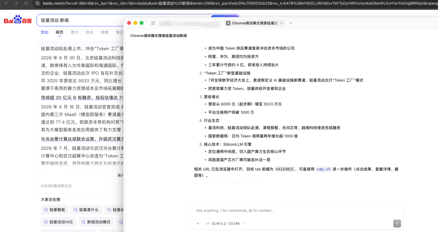The height and width of the screenshot is (232, 438).
Task: Add a new tab with the plus icon
Action: click(x=291, y=23)
